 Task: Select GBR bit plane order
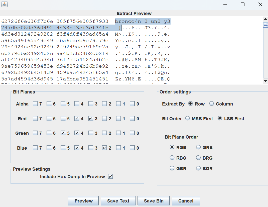172,168
